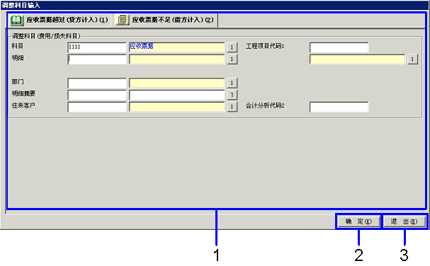
Task: Click the 调整科目(费用/损失科目) group label
Action: [x=46, y=36]
